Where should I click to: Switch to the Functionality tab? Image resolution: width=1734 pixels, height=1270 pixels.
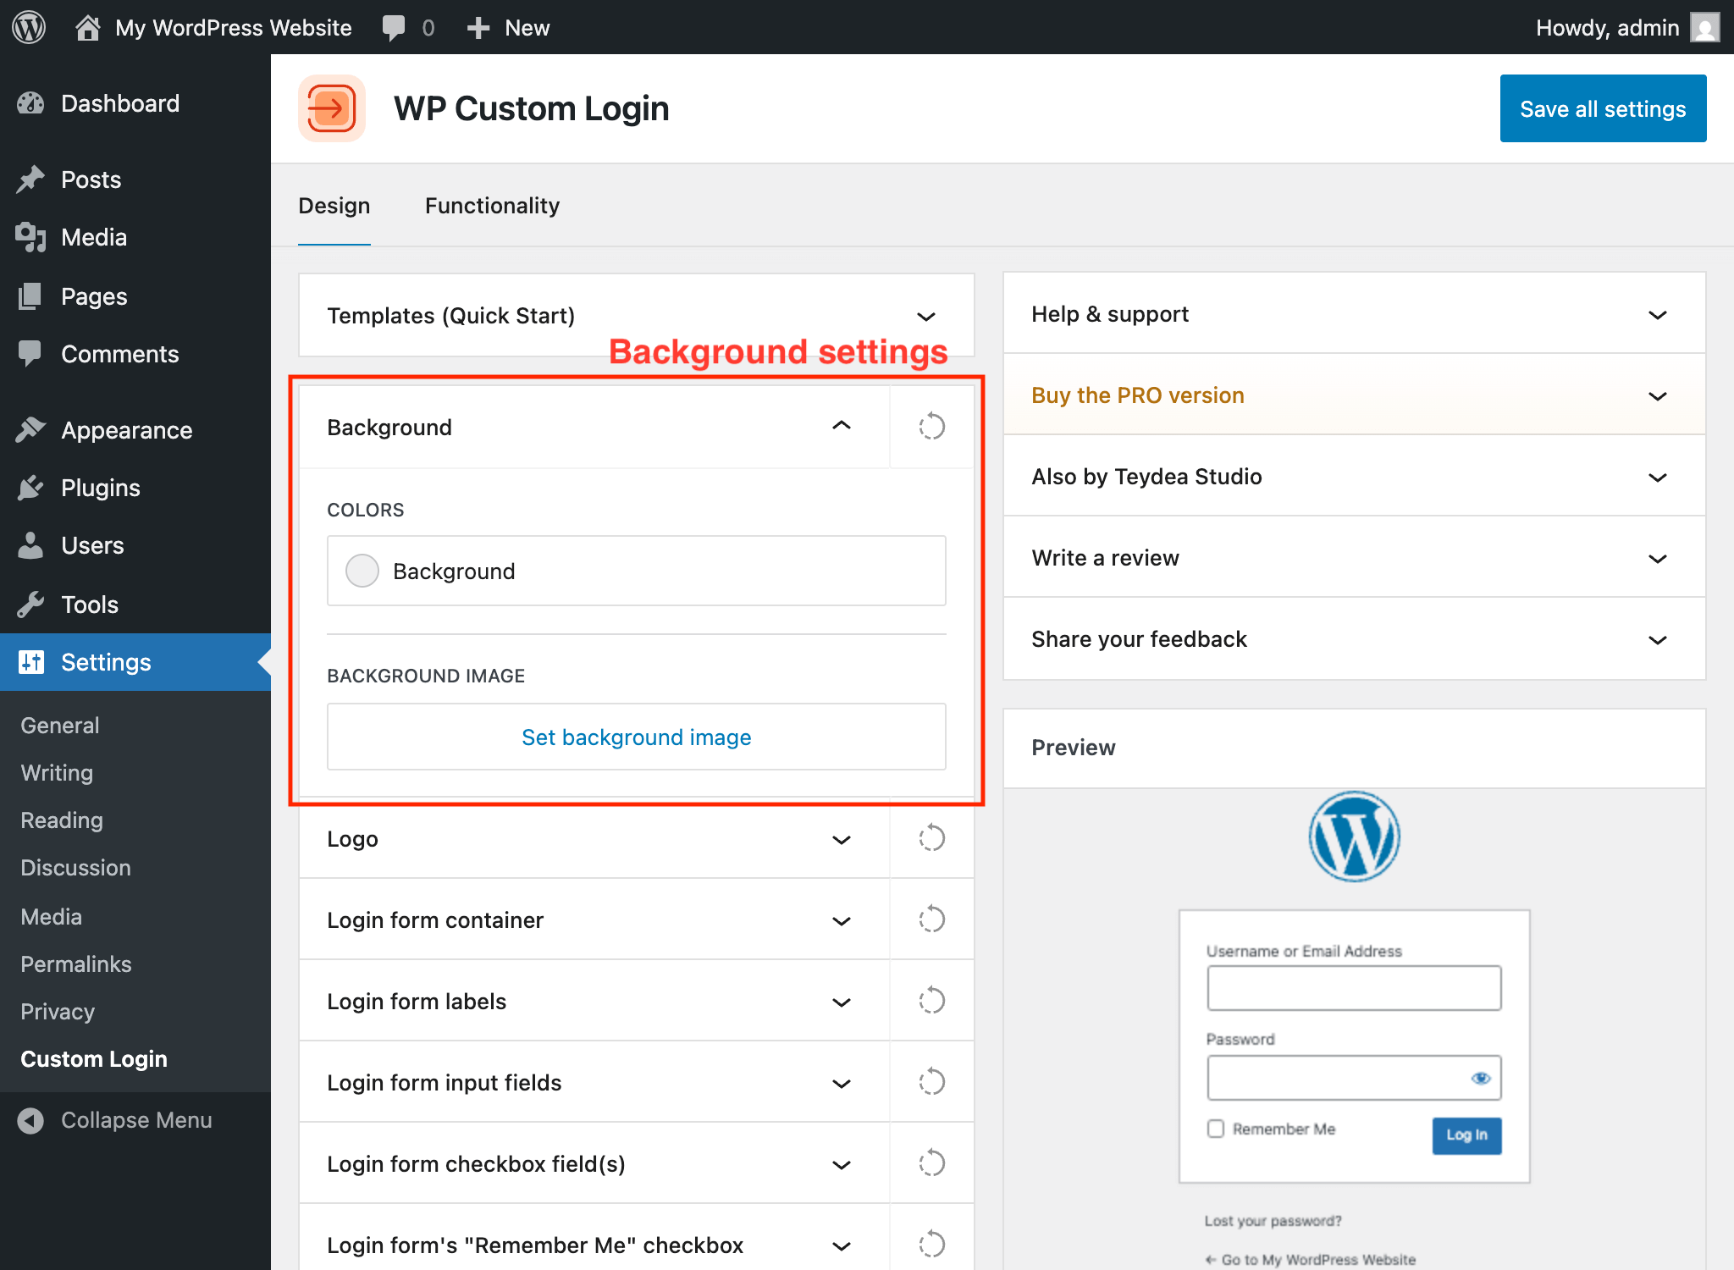[492, 206]
